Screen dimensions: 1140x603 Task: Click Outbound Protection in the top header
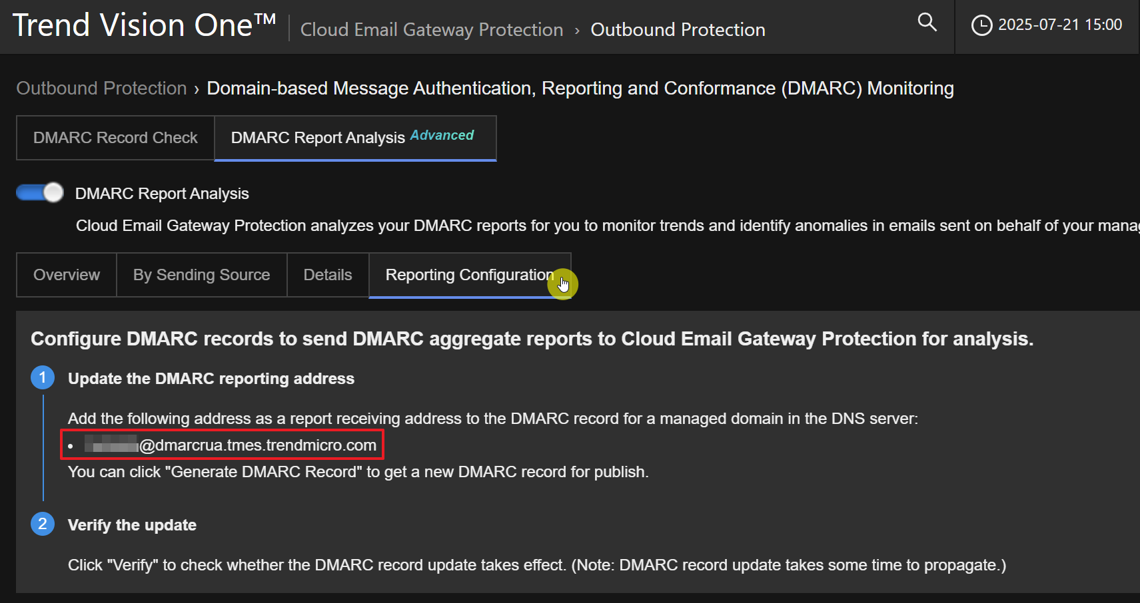[678, 30]
